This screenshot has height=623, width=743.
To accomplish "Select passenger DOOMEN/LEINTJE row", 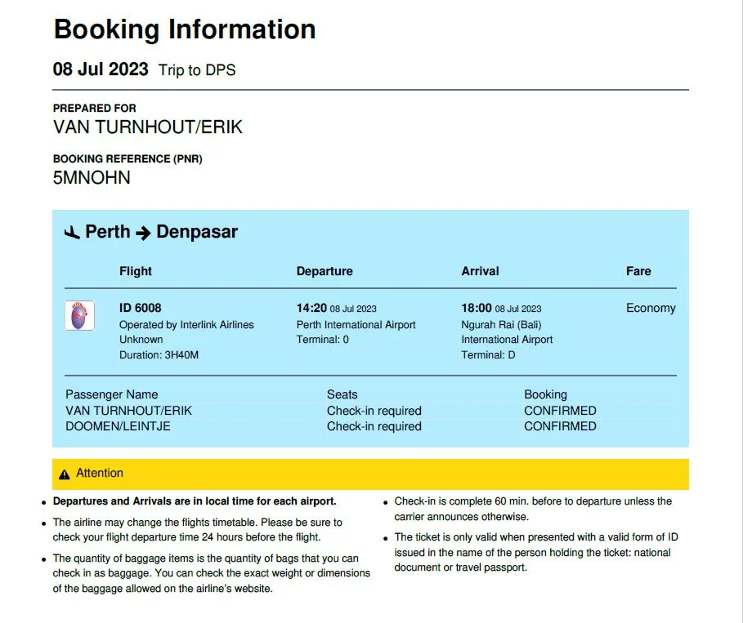I will click(370, 426).
